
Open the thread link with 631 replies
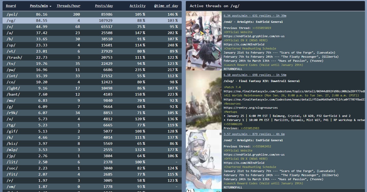[255, 16]
